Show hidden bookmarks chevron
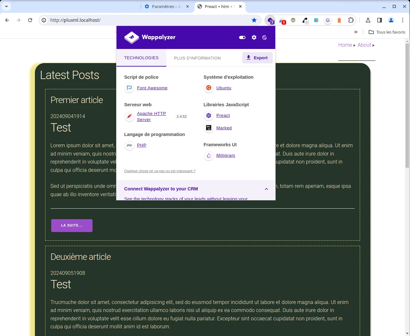 (356, 32)
